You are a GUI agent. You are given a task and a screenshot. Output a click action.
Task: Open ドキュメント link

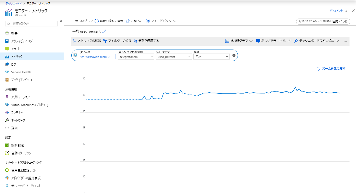point(338,11)
